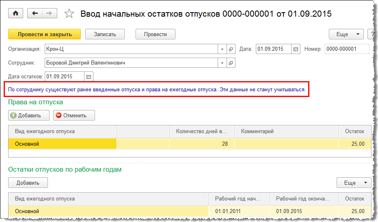The height and width of the screenshot is (222, 378).
Task: Navigate forward with the right arrow
Action: (50, 13)
